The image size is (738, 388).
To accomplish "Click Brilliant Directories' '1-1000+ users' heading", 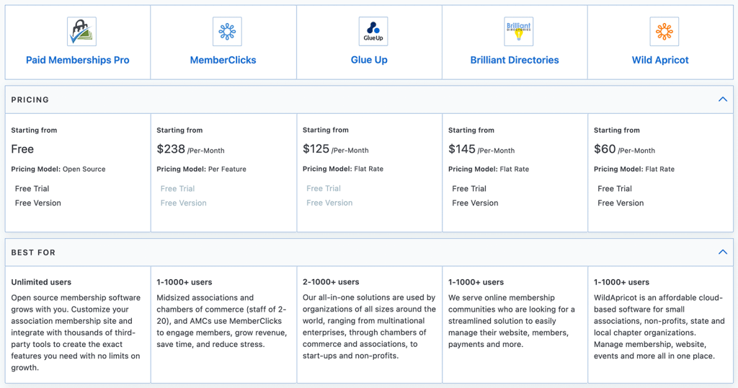I will tap(476, 282).
